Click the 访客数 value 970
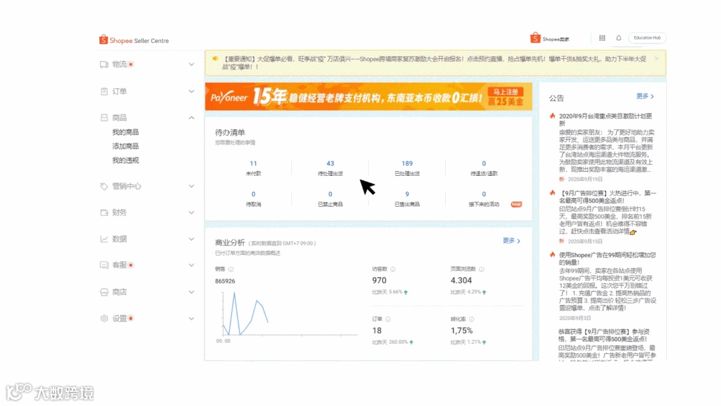The width and height of the screenshot is (721, 406). pos(380,280)
